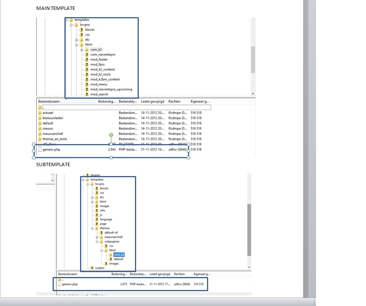This screenshot has height=306, width=366.
Task: Click the info folder icon
Action: [96, 210]
